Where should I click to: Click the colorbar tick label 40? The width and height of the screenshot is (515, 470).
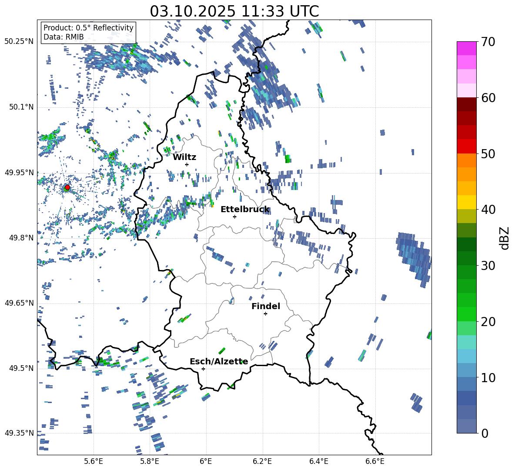tap(488, 210)
